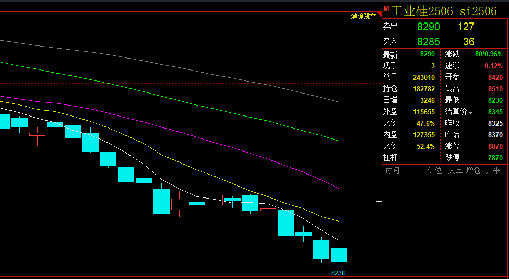Click the 卖出 label in the quote panel
This screenshot has width=509, height=279.
(x=390, y=26)
